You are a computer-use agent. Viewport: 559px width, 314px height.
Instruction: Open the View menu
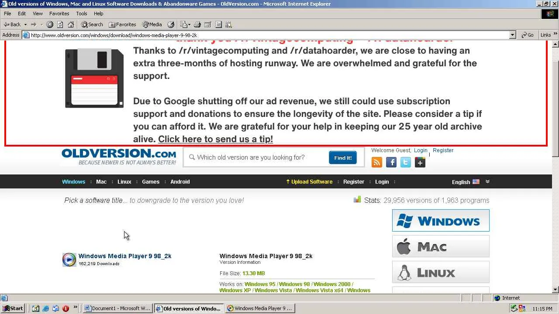38,14
